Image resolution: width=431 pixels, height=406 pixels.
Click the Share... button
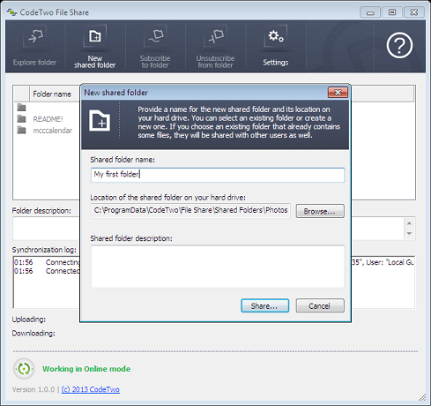264,305
